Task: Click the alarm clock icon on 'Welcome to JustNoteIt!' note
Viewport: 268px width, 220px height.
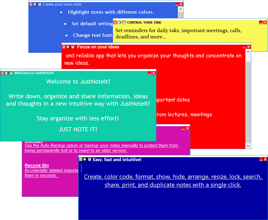Action: (11, 73)
